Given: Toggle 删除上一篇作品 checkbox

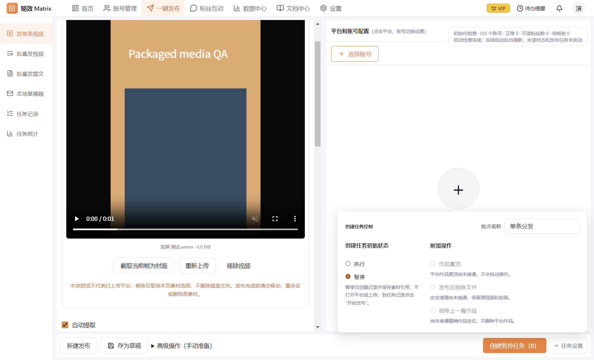Looking at the screenshot, I should 433,310.
